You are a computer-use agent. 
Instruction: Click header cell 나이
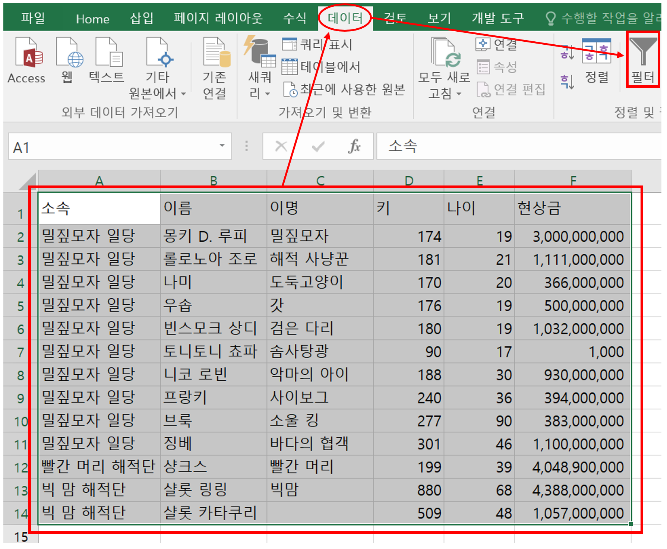[479, 209]
